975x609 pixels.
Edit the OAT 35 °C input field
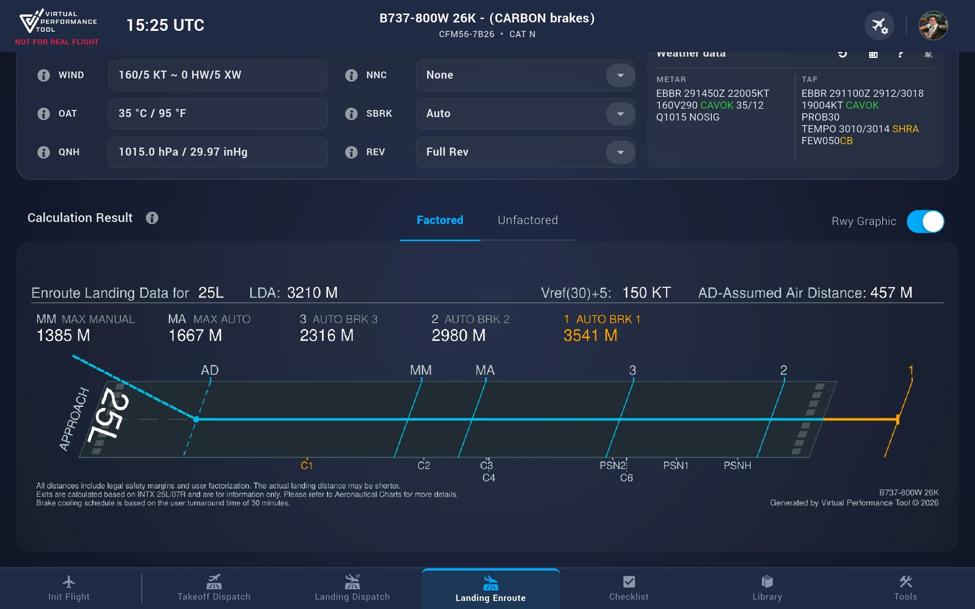(218, 114)
